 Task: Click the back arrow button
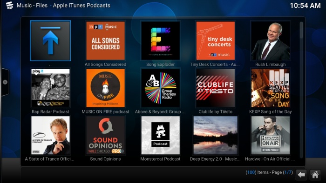coord(301,175)
